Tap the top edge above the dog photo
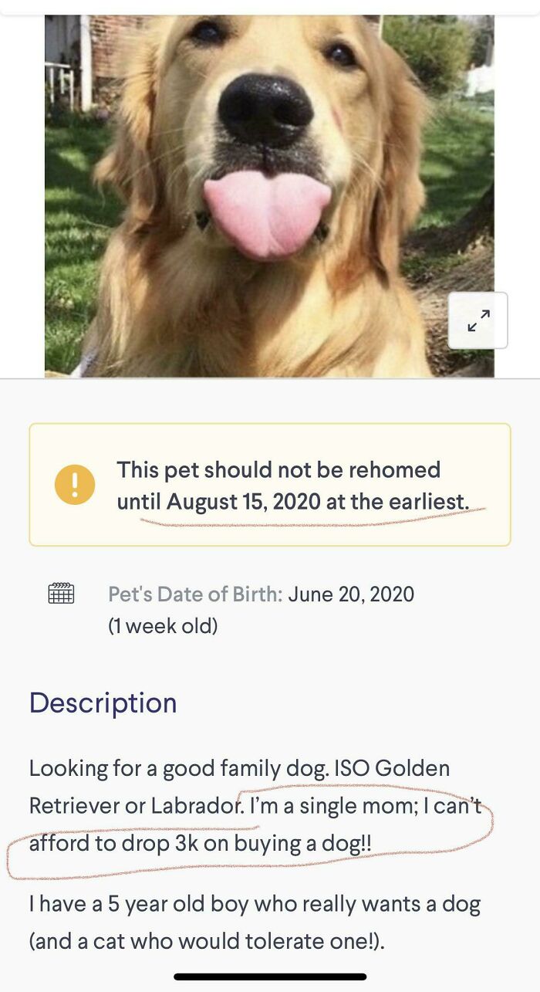The height and width of the screenshot is (992, 540). tap(270, 8)
